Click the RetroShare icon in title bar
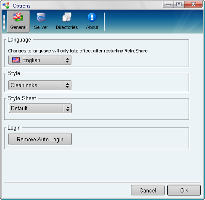The height and width of the screenshot is (200, 205). 6,5
